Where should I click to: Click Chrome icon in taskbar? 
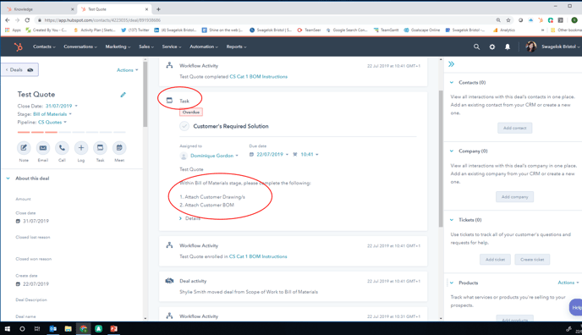pyautogui.click(x=83, y=329)
